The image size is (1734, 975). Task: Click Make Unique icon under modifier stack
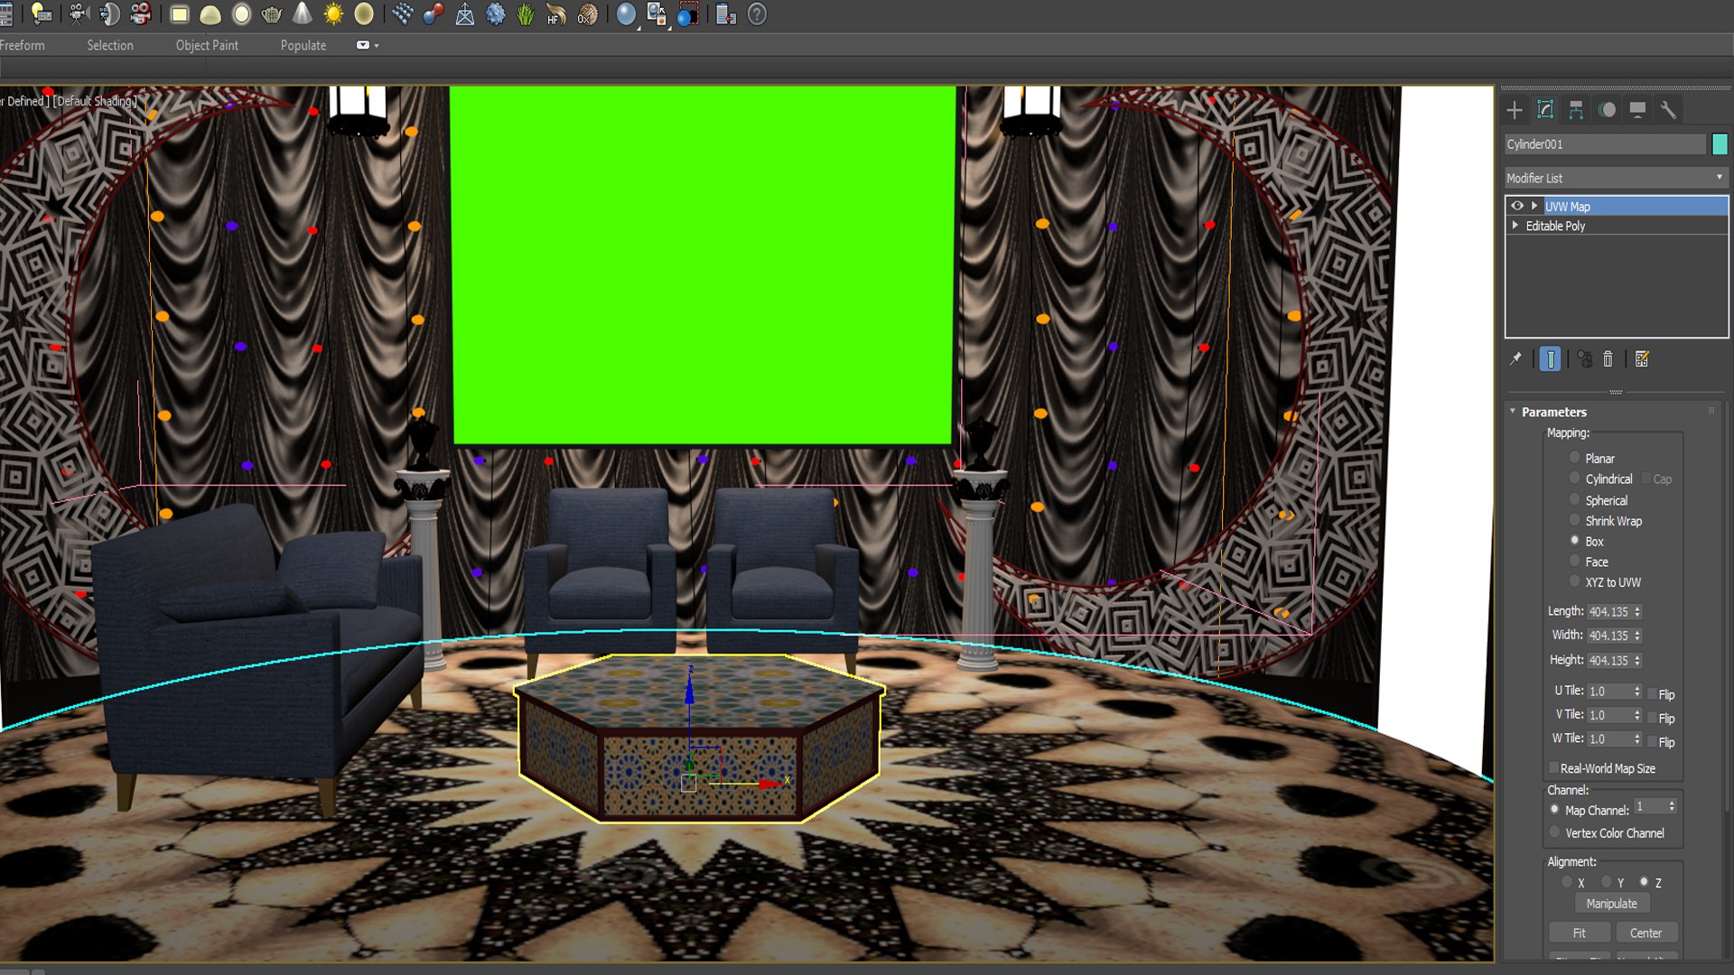tap(1585, 359)
